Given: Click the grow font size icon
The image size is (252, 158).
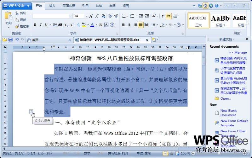Looking at the screenshot, I should pyautogui.click(x=91, y=16).
